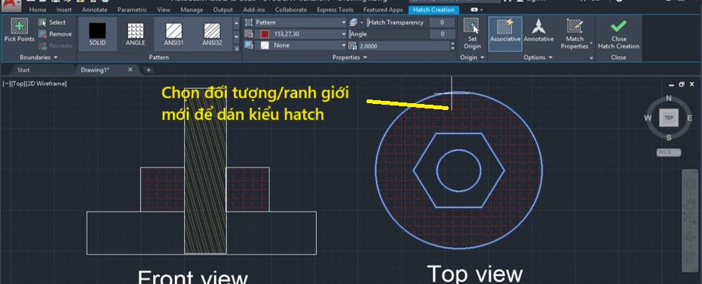Open the Featured Apps tab
This screenshot has height=284, width=702.
(x=383, y=9)
